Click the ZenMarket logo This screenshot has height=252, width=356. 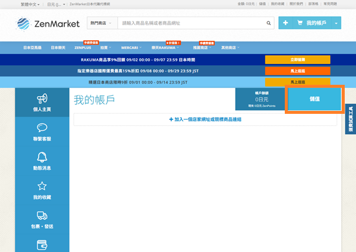47,24
